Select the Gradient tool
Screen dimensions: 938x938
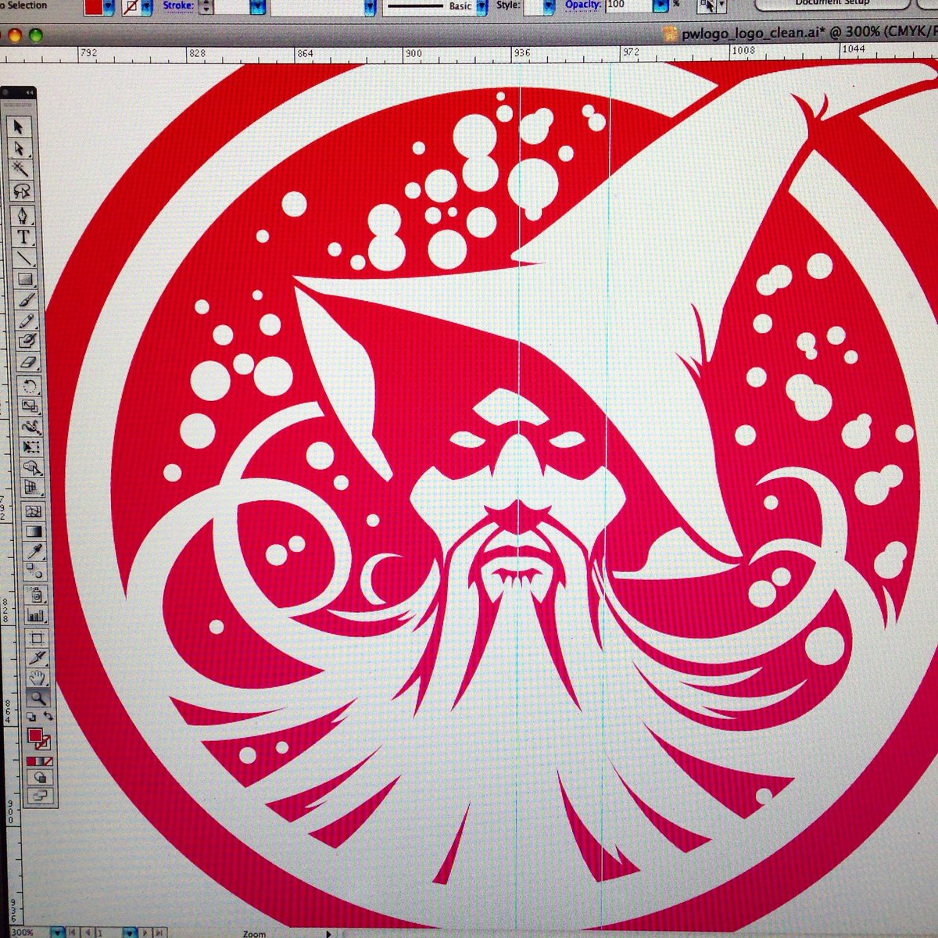pos(34,532)
